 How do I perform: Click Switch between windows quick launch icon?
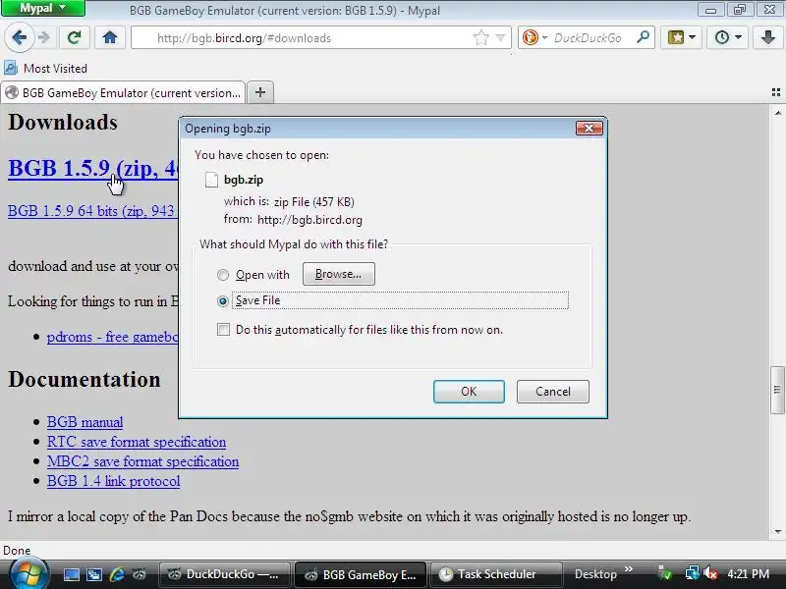93,574
